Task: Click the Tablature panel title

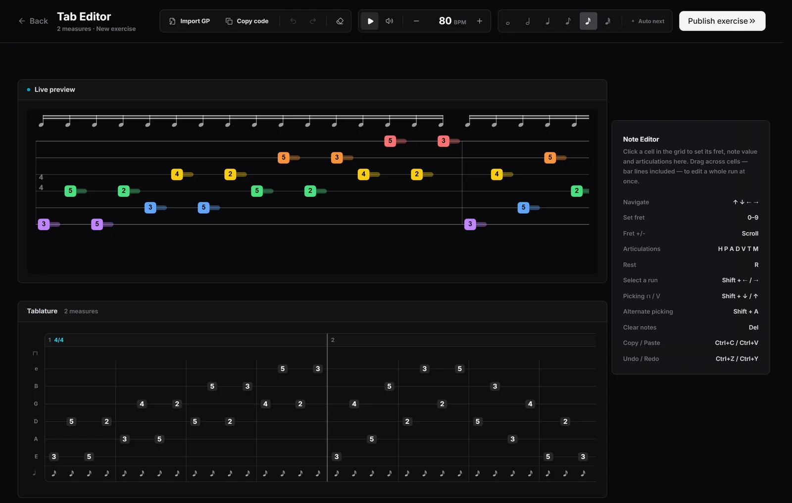Action: 42,311
